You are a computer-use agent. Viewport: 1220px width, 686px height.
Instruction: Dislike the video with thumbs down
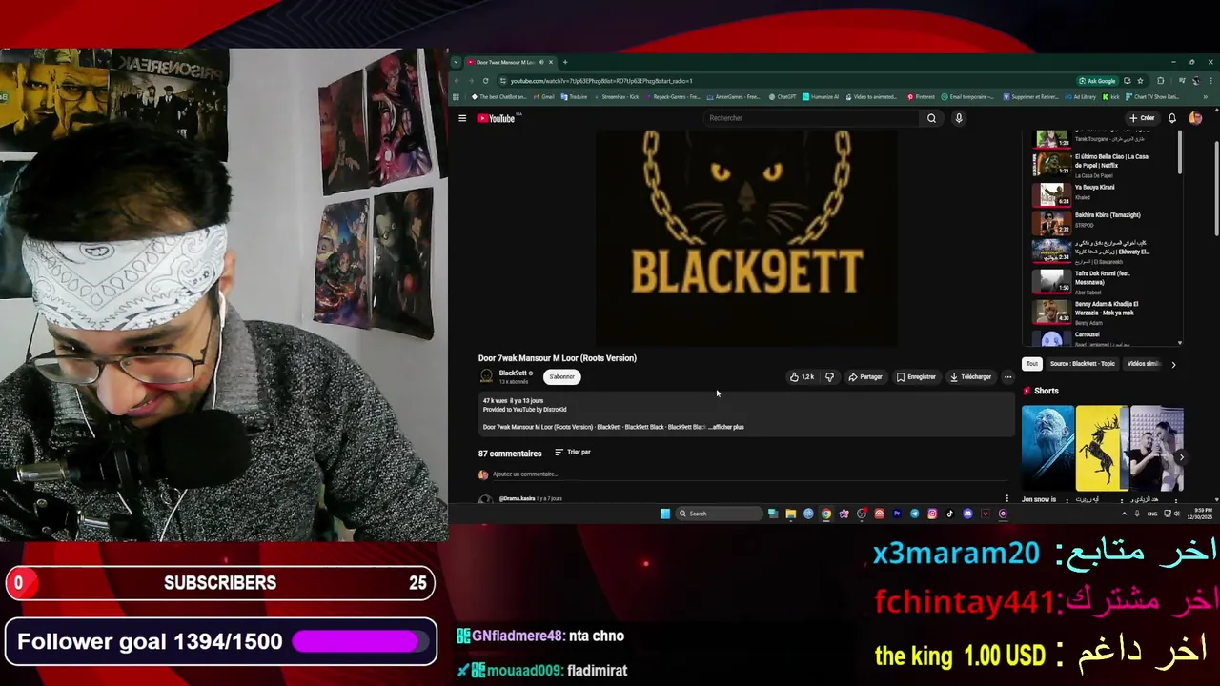click(x=829, y=376)
